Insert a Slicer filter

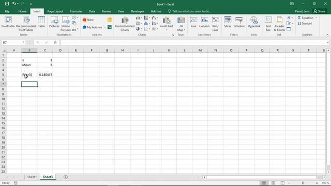228,22
